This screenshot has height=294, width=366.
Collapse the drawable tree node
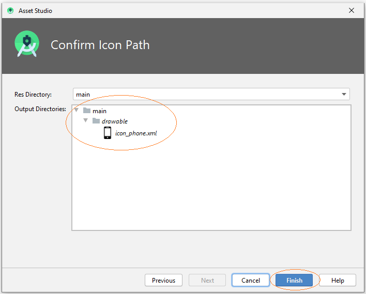(86, 120)
